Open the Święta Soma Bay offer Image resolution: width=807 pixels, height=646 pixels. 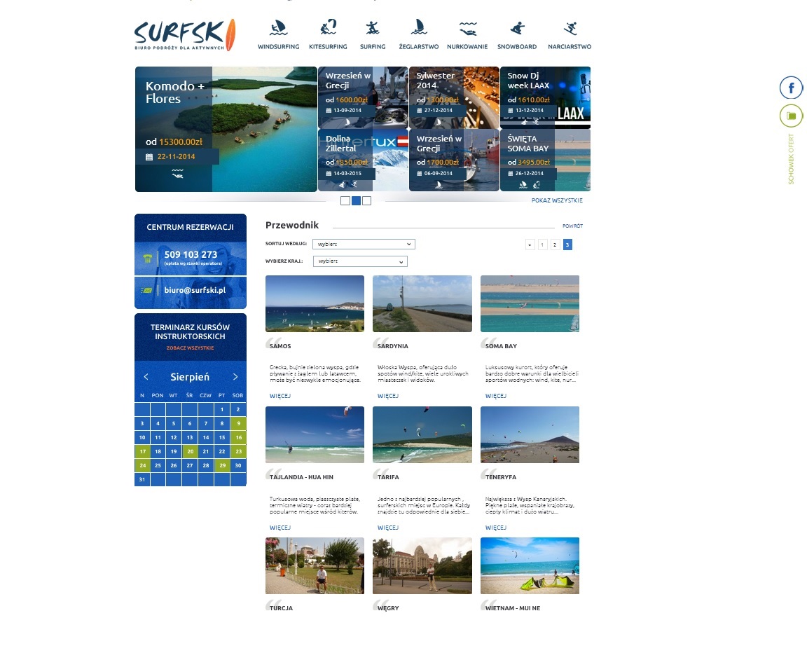[x=545, y=160]
